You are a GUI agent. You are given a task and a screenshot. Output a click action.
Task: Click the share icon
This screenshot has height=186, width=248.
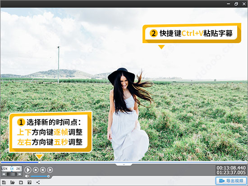click(38, 182)
